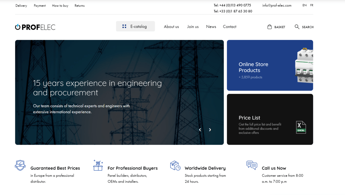Screen dimensions: 345x195
Task: Open the Online Store Products heading
Action: (x=253, y=67)
